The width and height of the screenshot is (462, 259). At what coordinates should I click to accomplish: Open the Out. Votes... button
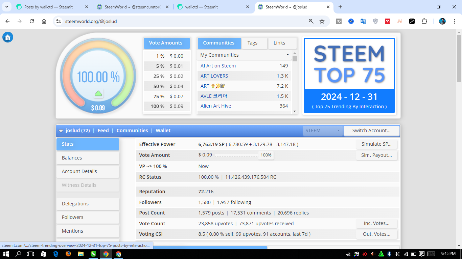(x=376, y=234)
